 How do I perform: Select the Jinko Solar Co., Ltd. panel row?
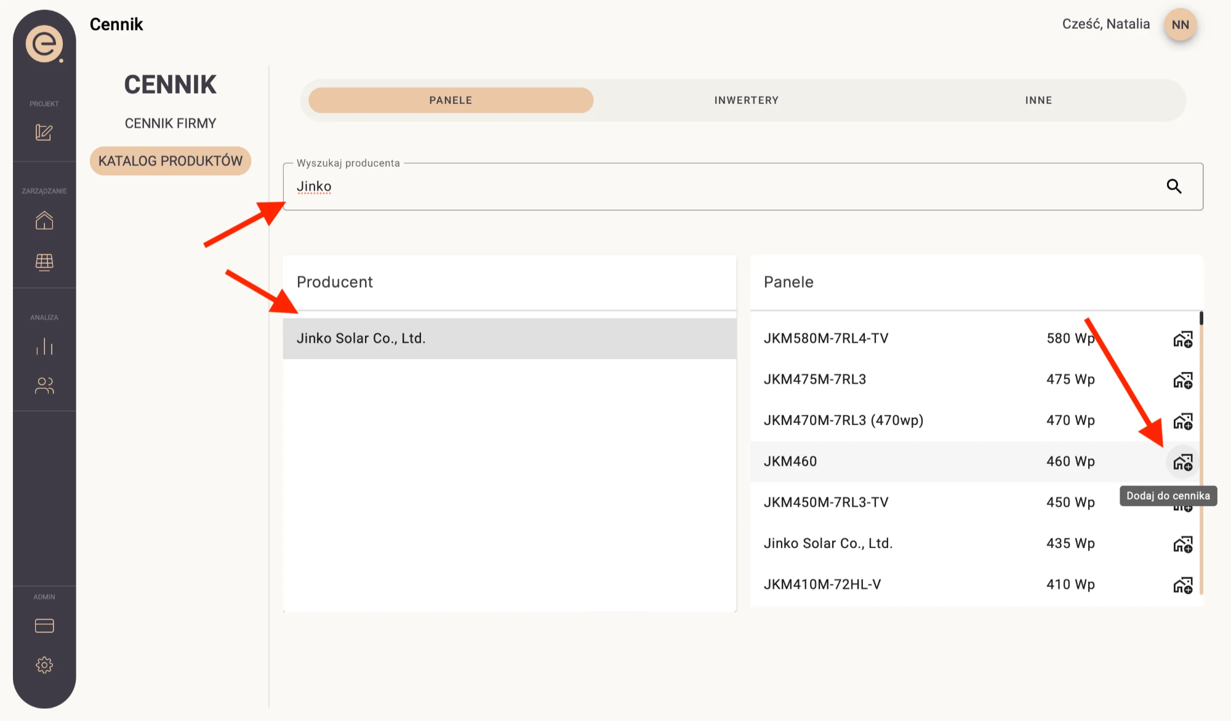click(x=976, y=543)
